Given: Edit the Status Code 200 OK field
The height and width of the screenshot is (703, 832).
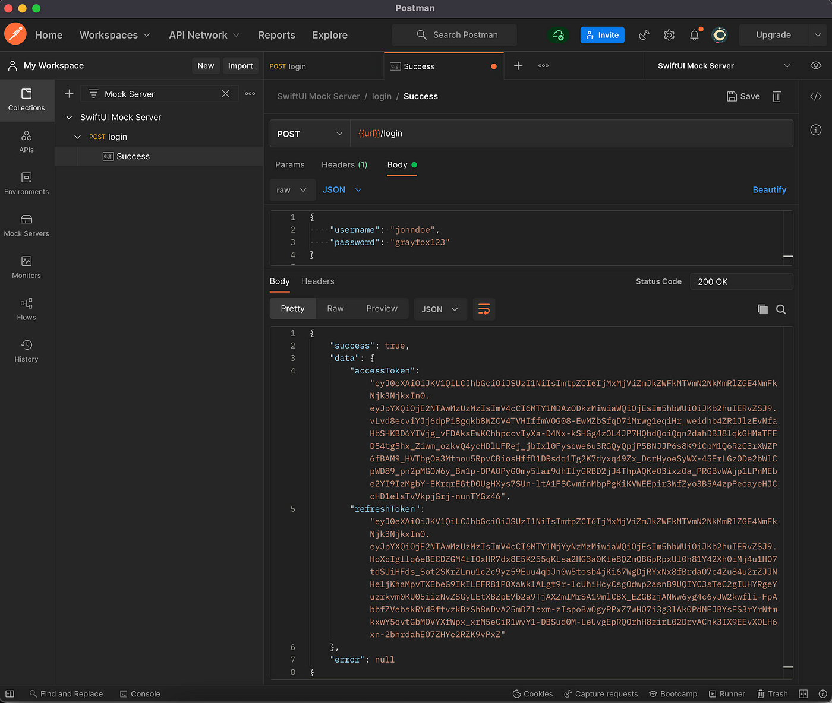Looking at the screenshot, I should (742, 281).
